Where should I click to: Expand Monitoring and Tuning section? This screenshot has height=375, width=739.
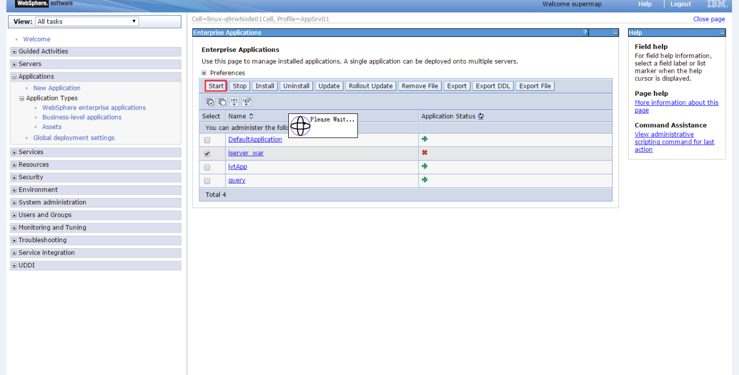[14, 227]
